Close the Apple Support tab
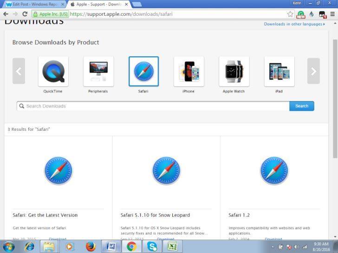The height and width of the screenshot is (253, 338). click(127, 4)
